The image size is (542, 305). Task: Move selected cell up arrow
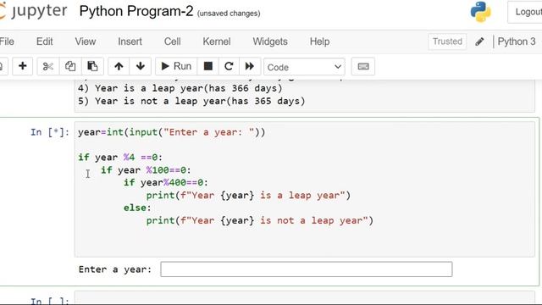click(119, 66)
